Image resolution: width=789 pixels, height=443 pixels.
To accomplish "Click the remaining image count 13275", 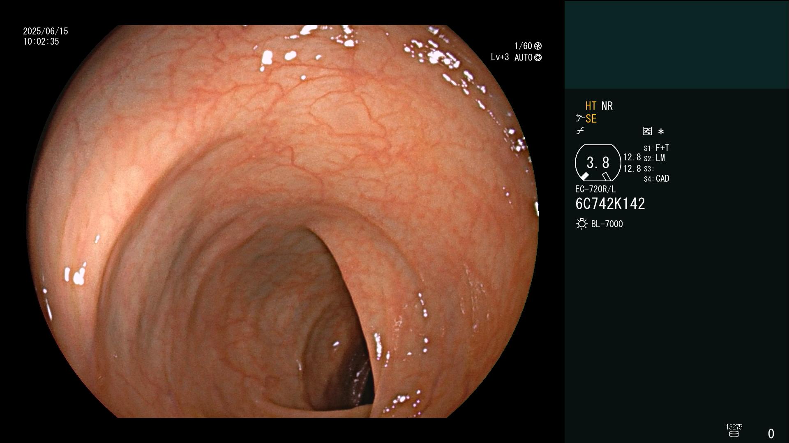I will [734, 427].
